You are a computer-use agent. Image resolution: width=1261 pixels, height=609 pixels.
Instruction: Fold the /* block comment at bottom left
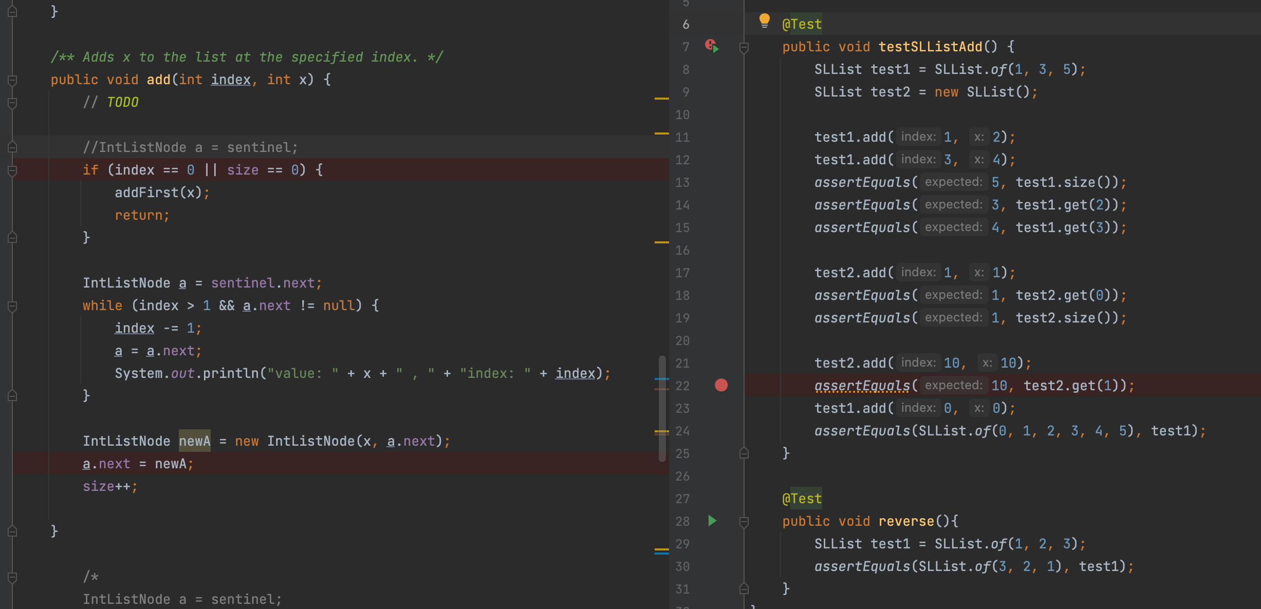pyautogui.click(x=12, y=578)
